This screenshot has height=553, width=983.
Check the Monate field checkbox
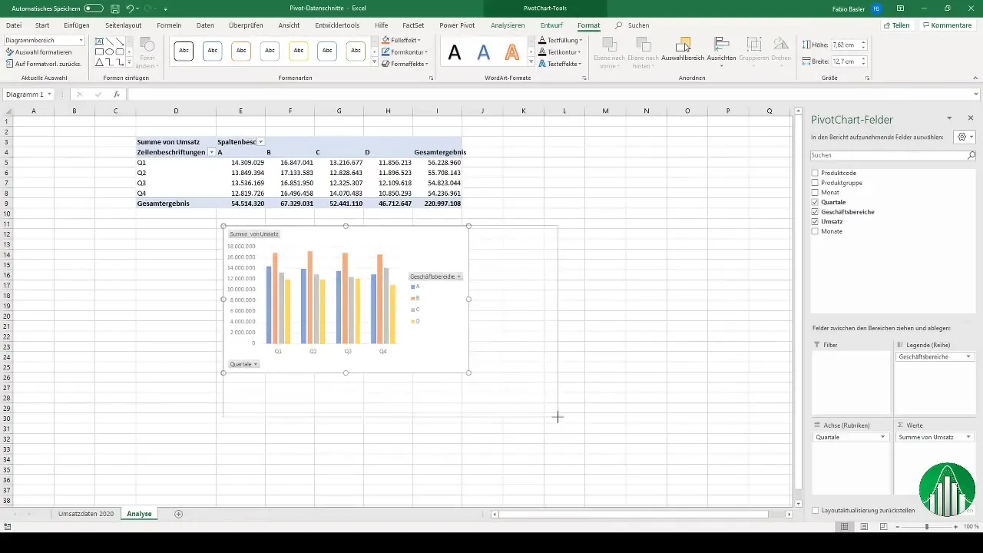[815, 231]
